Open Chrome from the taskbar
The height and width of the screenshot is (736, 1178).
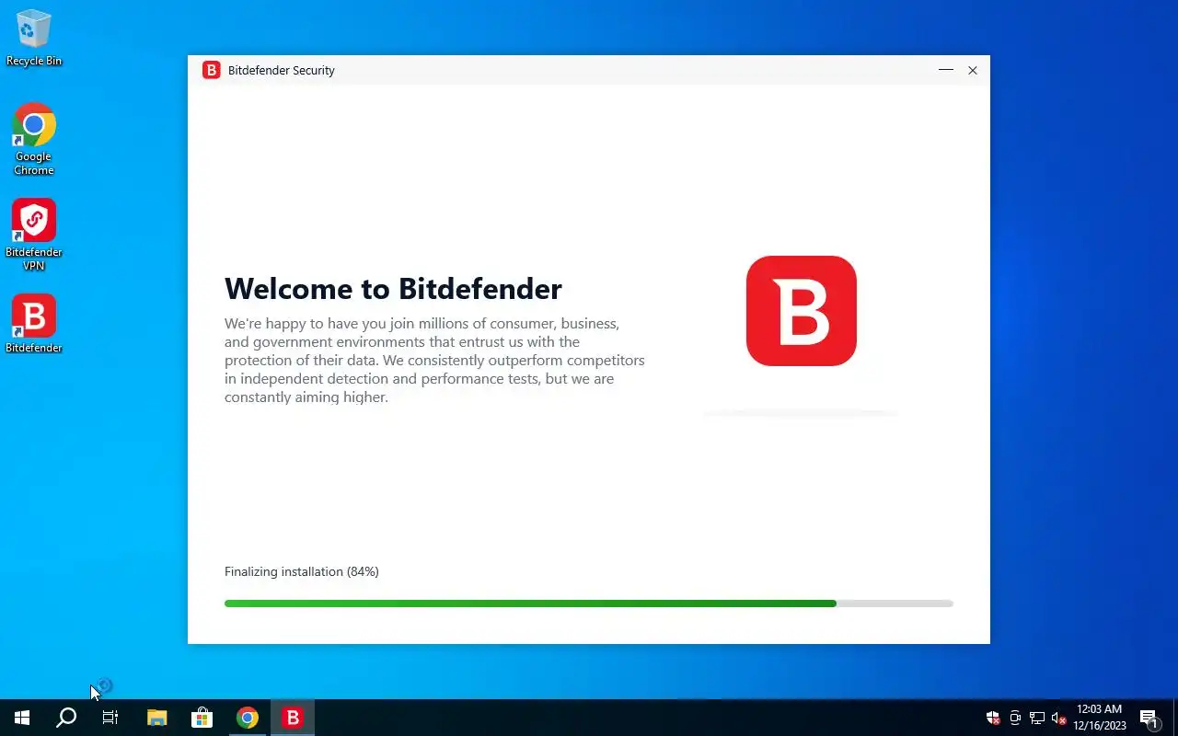(x=247, y=718)
